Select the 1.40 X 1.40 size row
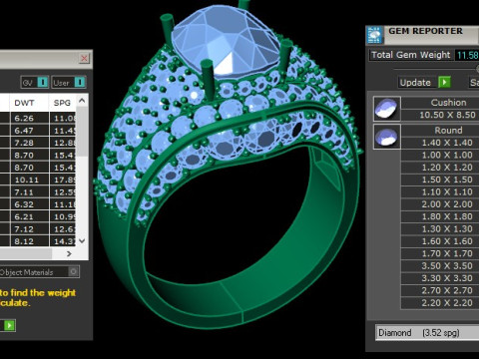This screenshot has width=479, height=359. click(440, 143)
